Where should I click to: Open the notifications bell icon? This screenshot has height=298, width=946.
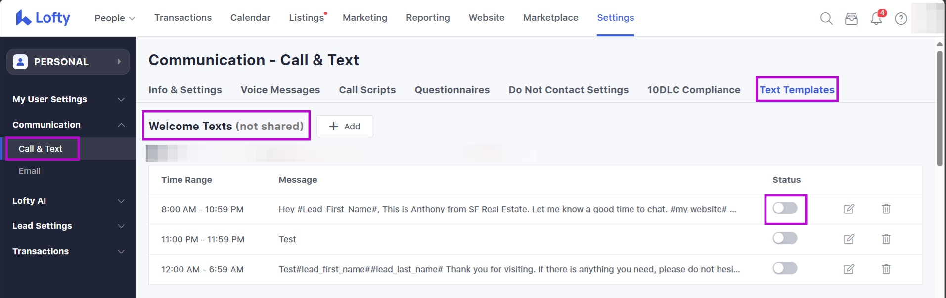[x=876, y=19]
